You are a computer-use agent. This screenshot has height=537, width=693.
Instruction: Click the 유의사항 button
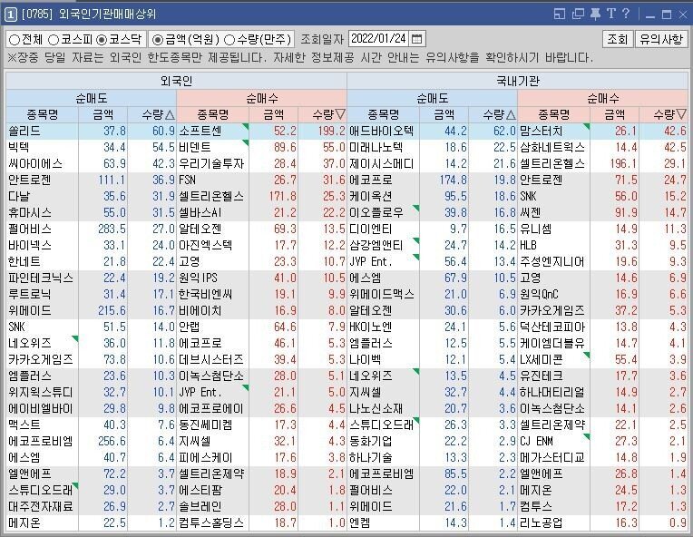tap(661, 39)
